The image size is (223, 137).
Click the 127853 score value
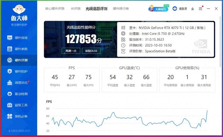[81, 39]
